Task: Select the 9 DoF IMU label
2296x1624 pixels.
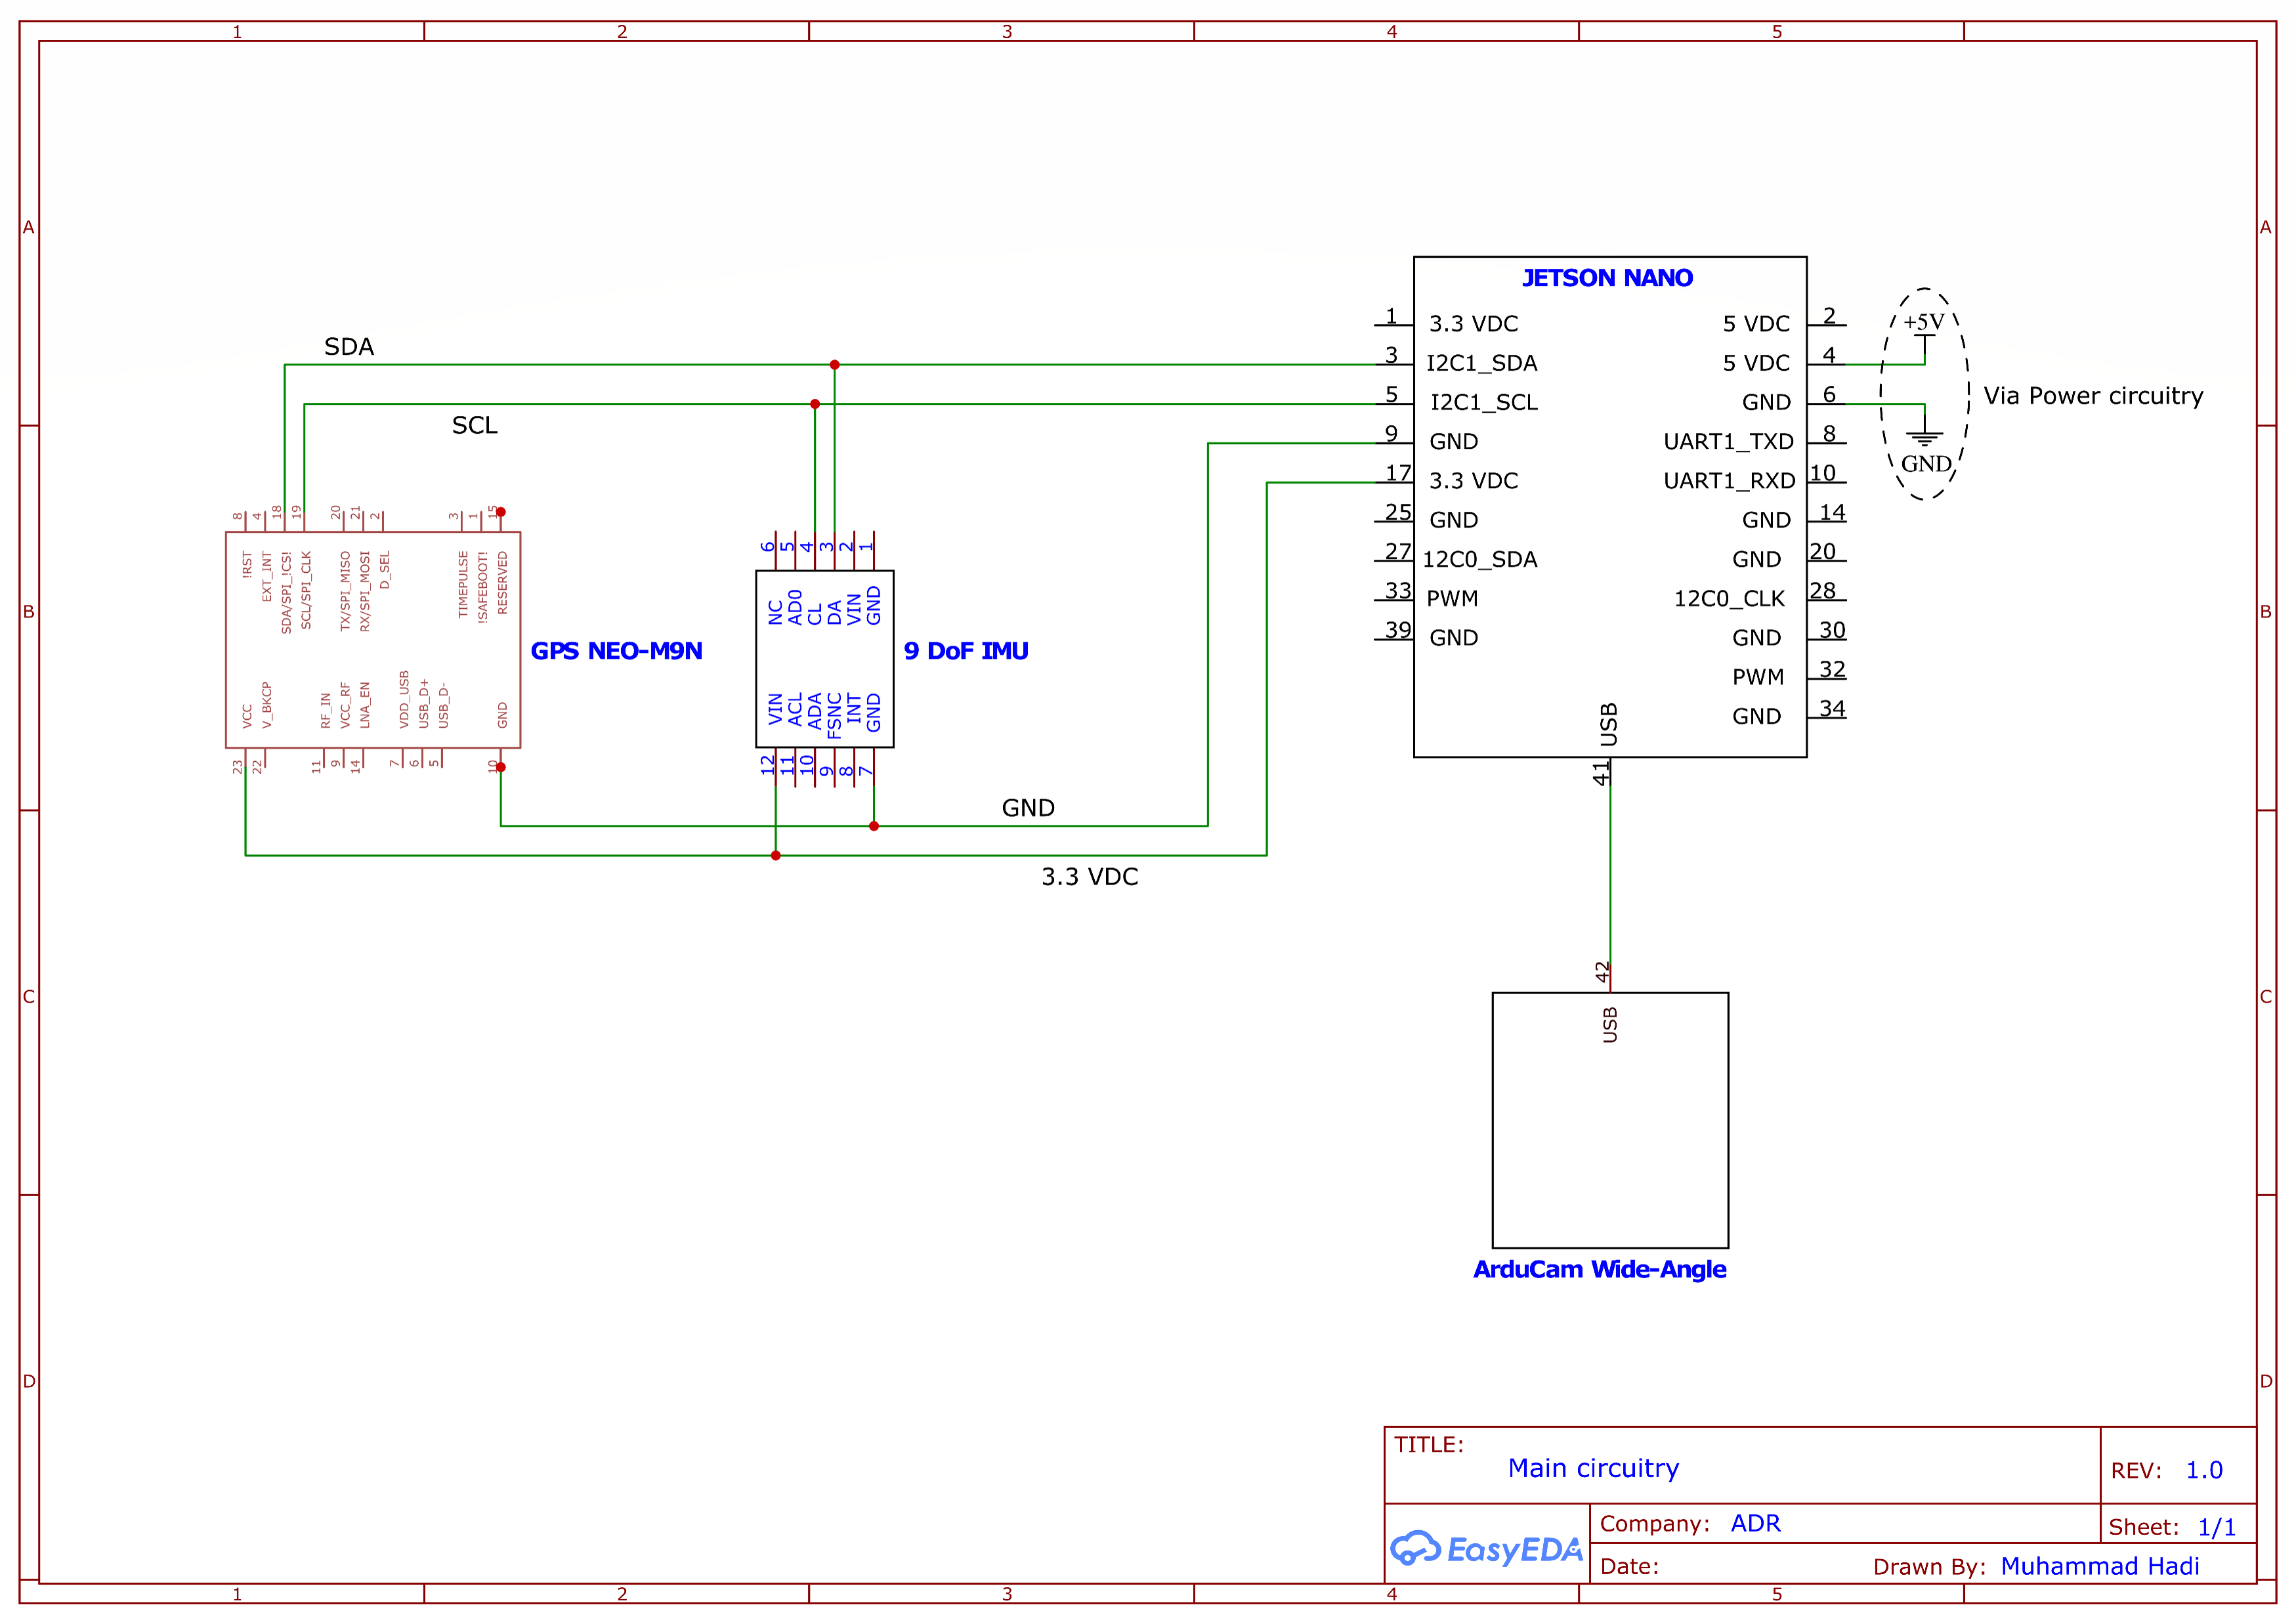Action: pos(966,651)
